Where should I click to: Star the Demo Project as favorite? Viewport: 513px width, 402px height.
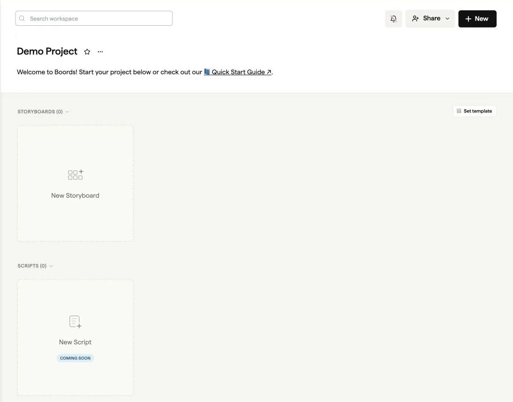click(x=87, y=52)
